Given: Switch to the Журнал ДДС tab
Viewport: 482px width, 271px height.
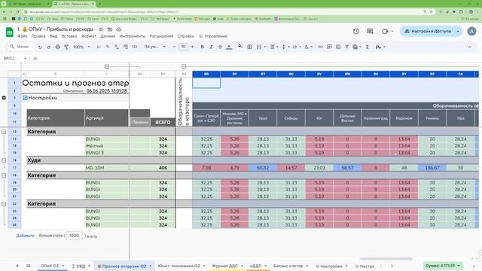Looking at the screenshot, I should click(x=224, y=266).
